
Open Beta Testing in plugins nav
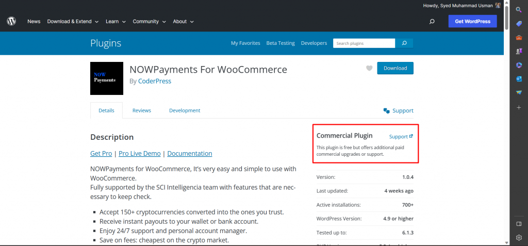[280, 43]
